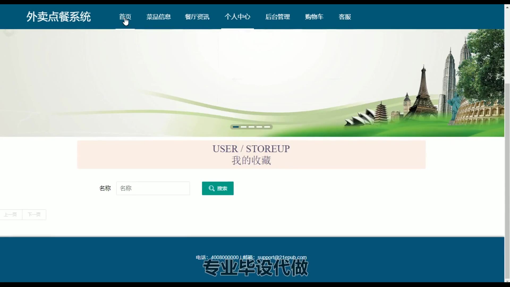Open 后台管理 from the top navigation

coord(278,17)
